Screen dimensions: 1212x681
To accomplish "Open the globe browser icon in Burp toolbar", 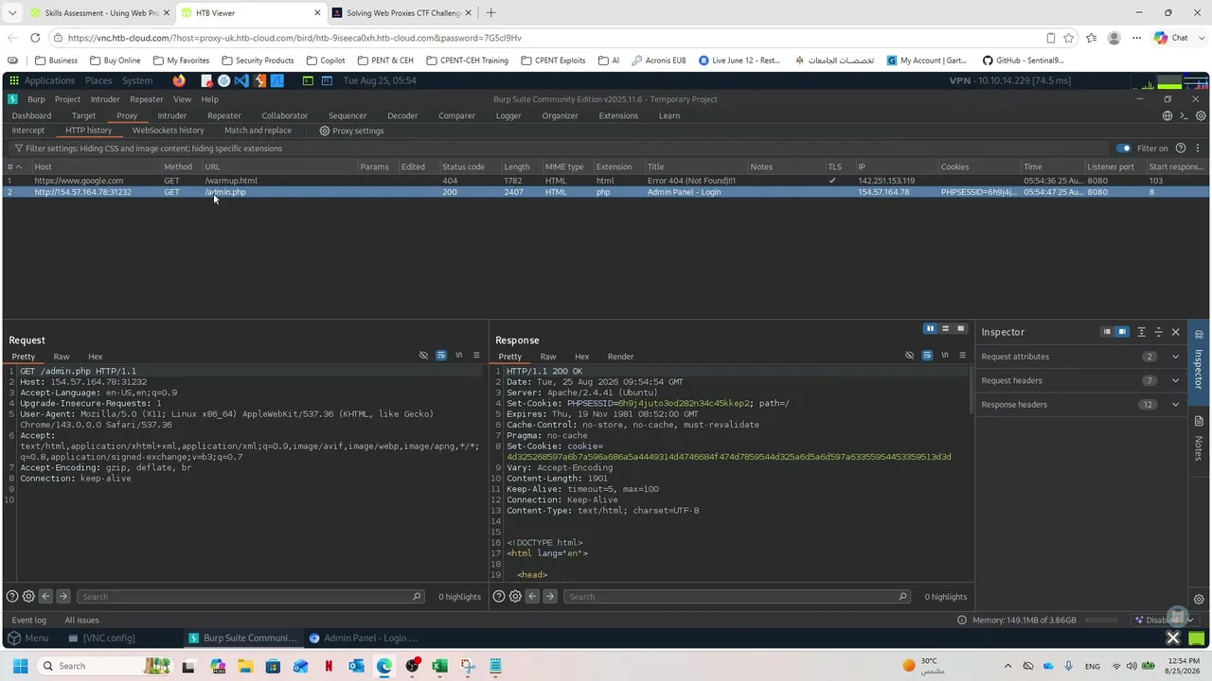I will 1167,115.
